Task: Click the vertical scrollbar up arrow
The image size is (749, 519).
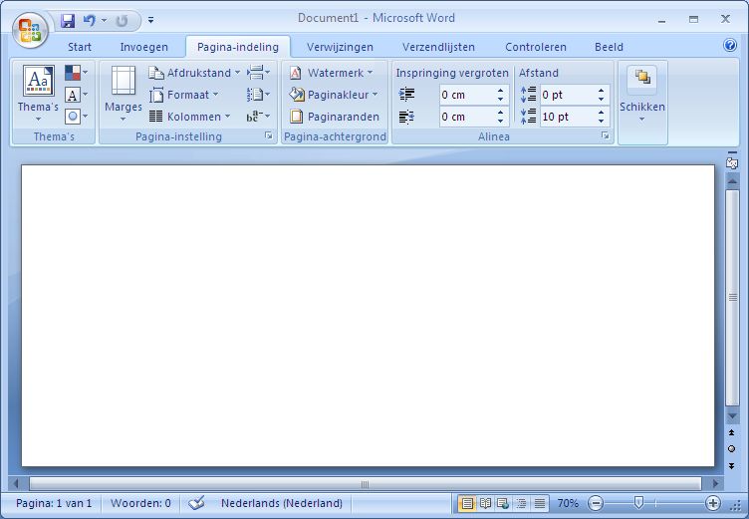Action: coord(732,181)
